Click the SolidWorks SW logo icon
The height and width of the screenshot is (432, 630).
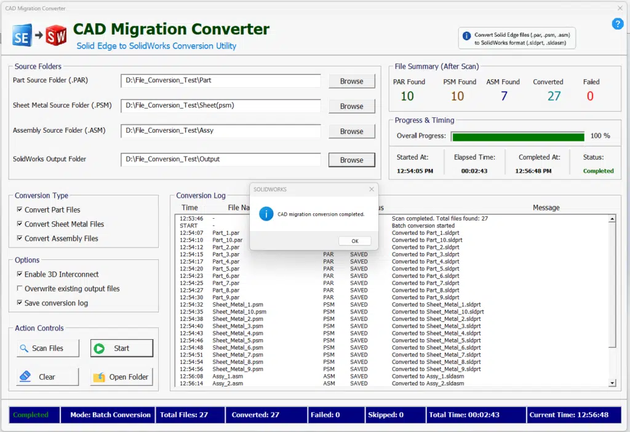[x=56, y=35]
